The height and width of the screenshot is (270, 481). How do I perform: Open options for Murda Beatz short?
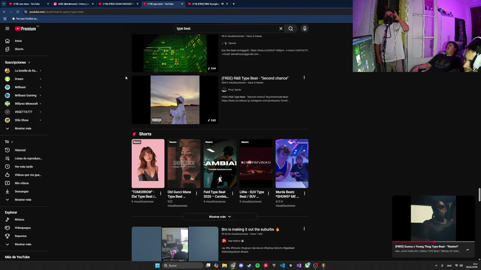304,193
